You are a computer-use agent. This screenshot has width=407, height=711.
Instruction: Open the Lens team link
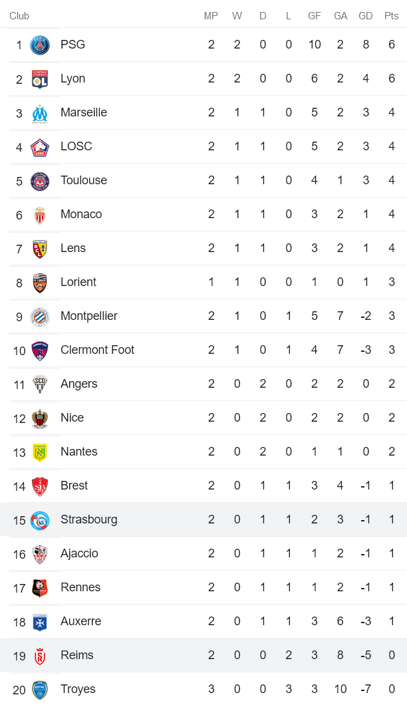click(73, 248)
